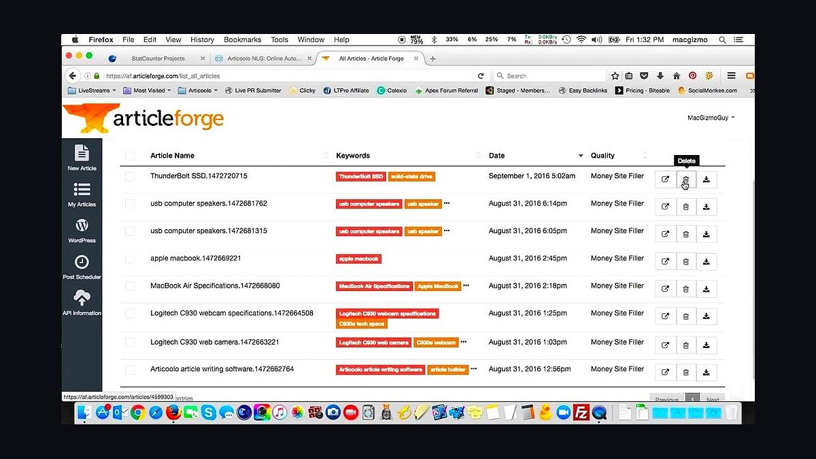The width and height of the screenshot is (816, 459).
Task: Download ThunderBolt SSD.1472720715 article
Action: click(707, 180)
